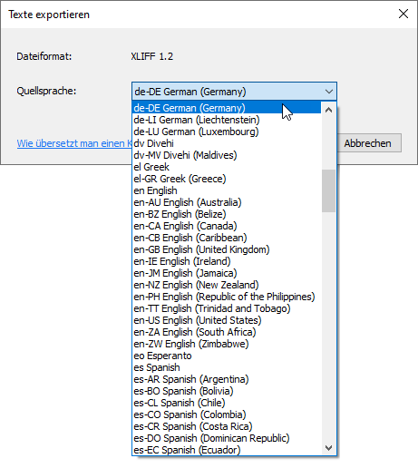The image size is (418, 468).
Task: Choose dv-MV Divehi (Maldives)
Action: [x=227, y=155]
